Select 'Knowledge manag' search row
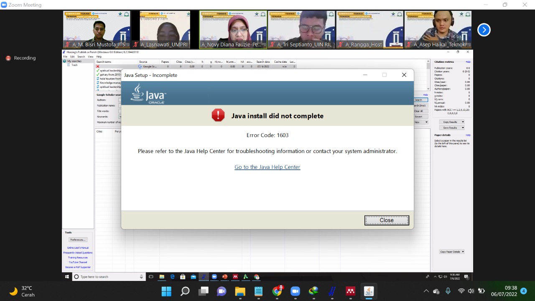This screenshot has height=301, width=535. (x=109, y=83)
